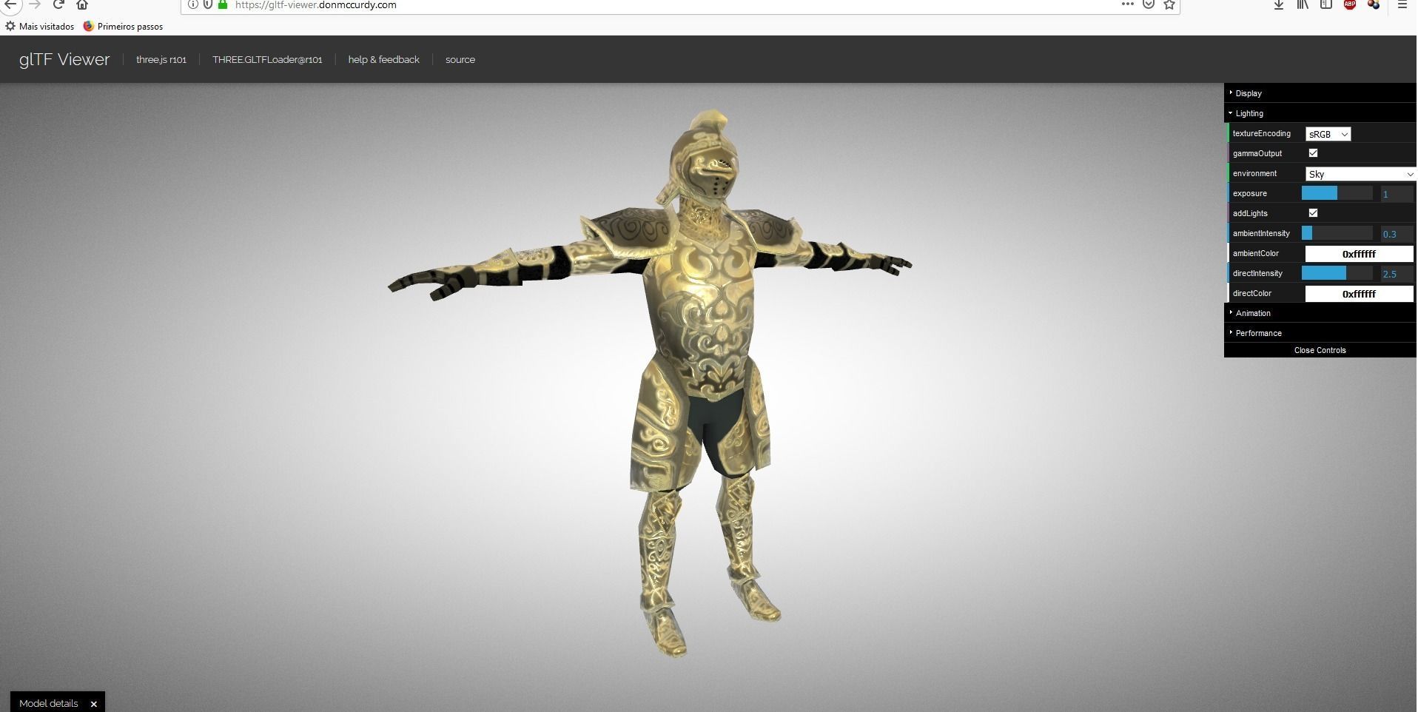The width and height of the screenshot is (1418, 712).
Task: Open the help & feedback link
Action: pos(383,59)
